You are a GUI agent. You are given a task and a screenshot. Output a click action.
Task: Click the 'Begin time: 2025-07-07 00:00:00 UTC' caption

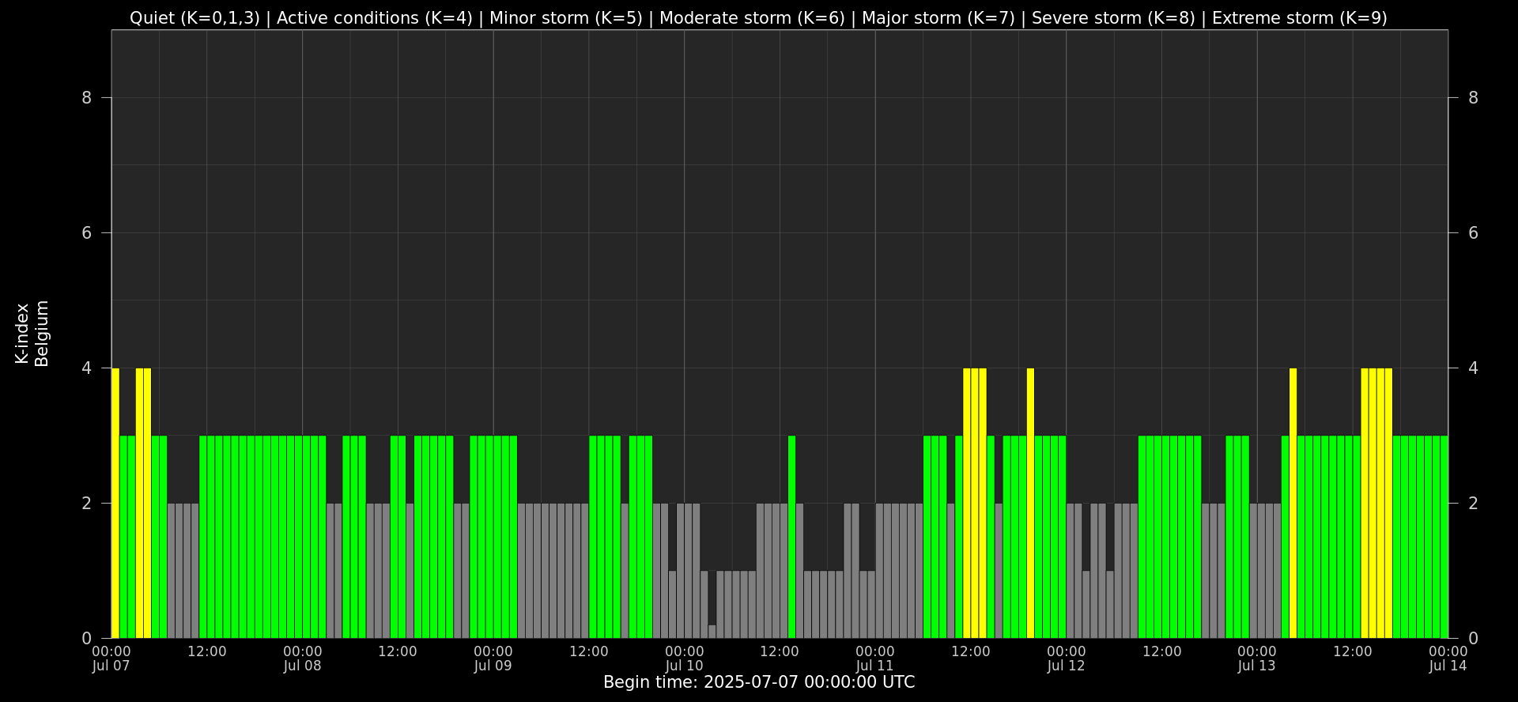click(x=759, y=682)
